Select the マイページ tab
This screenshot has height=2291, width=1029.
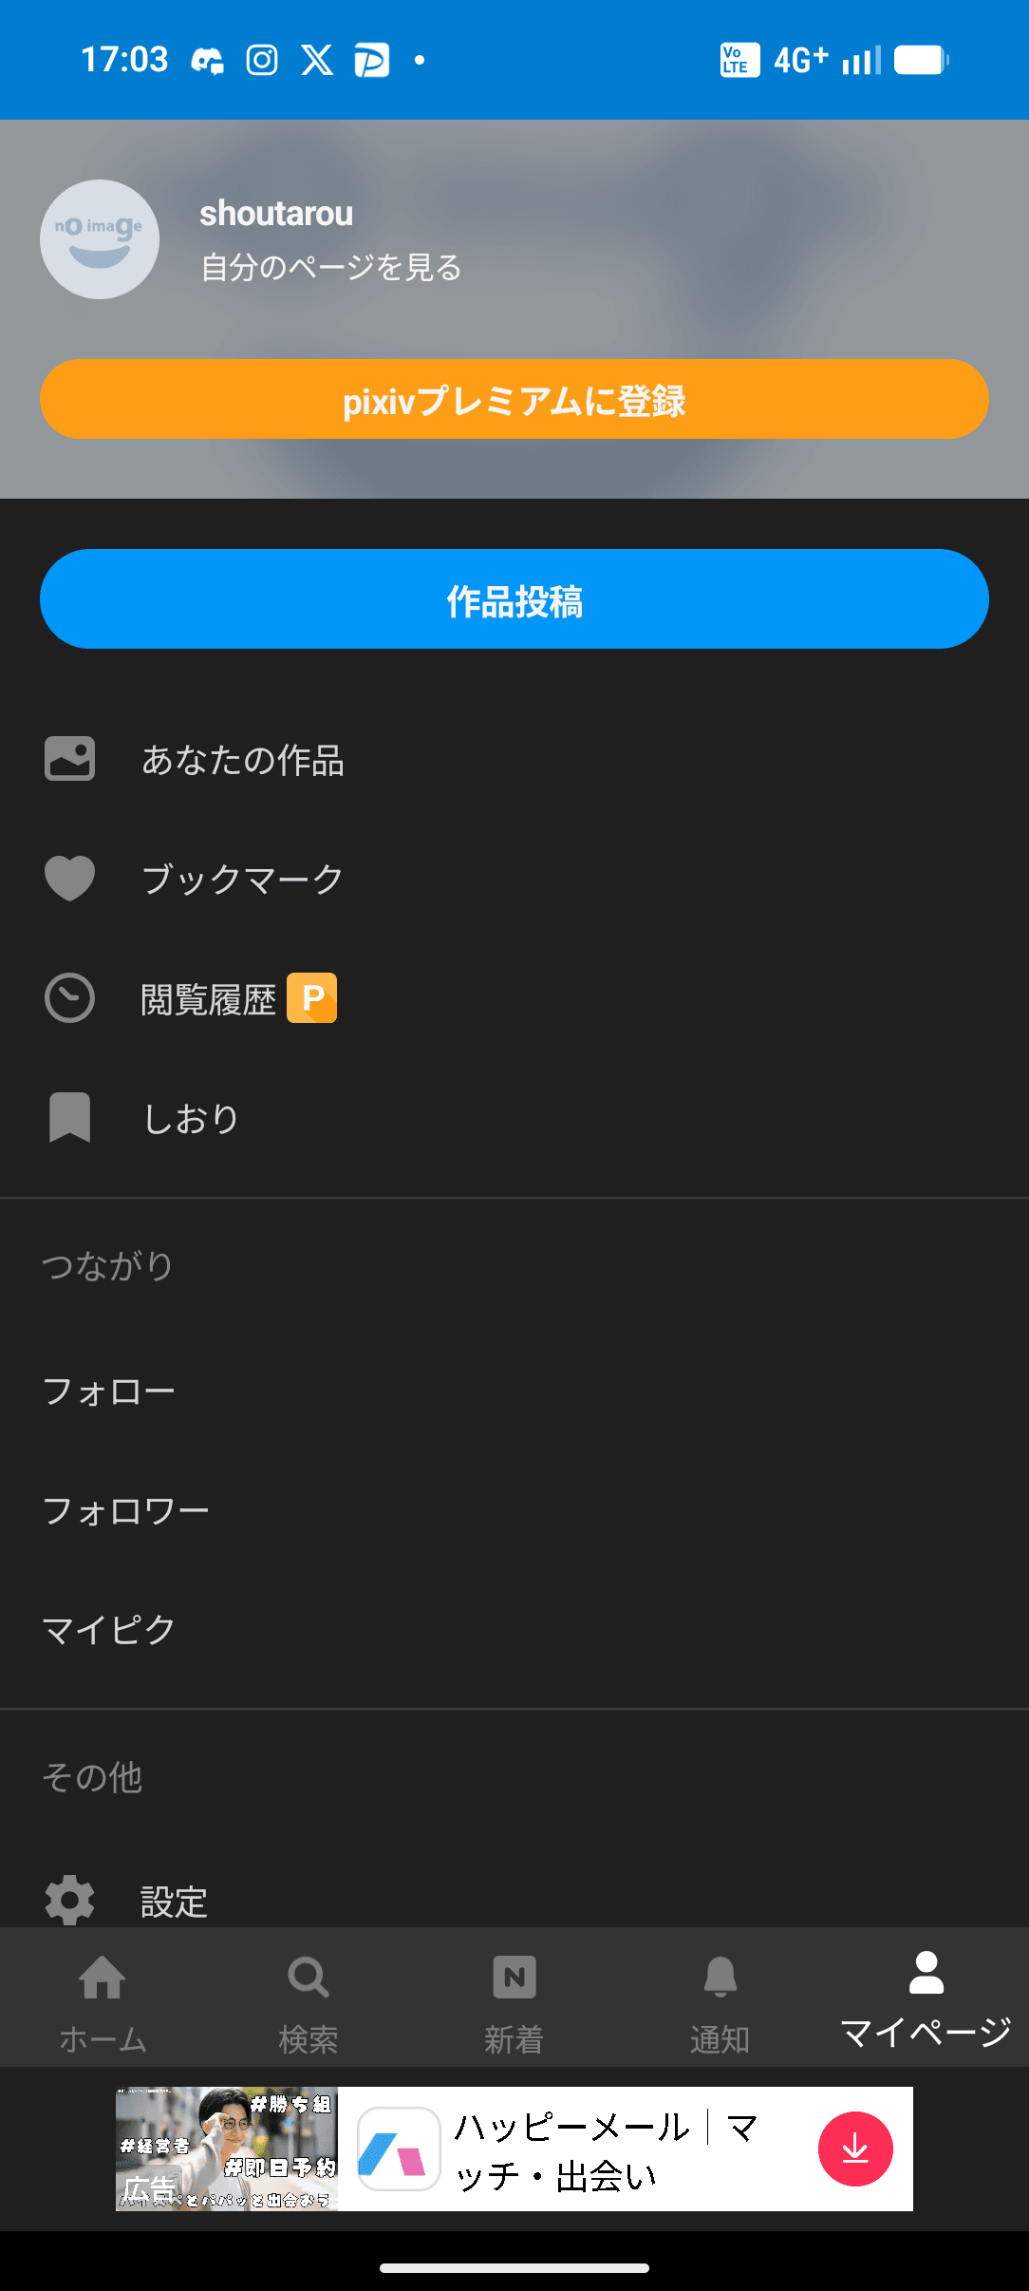[x=926, y=1998]
